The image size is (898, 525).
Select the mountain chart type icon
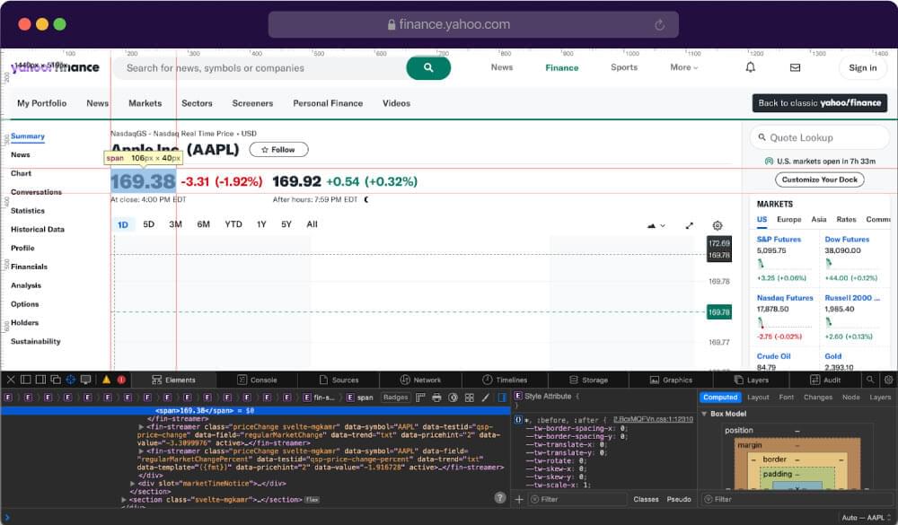tap(652, 226)
